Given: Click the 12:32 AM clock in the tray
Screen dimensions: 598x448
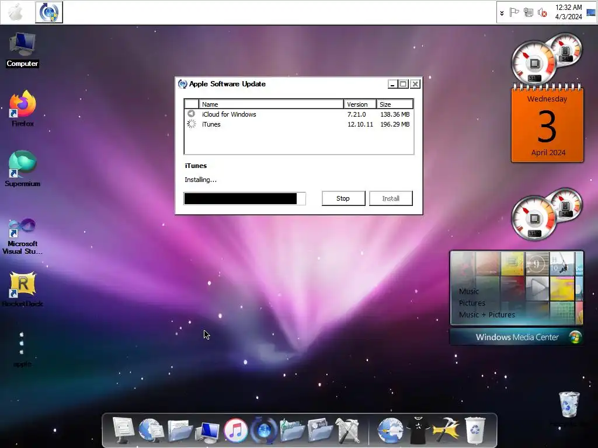Looking at the screenshot, I should tap(569, 12).
